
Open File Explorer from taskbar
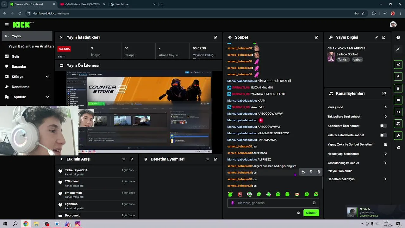36,224
